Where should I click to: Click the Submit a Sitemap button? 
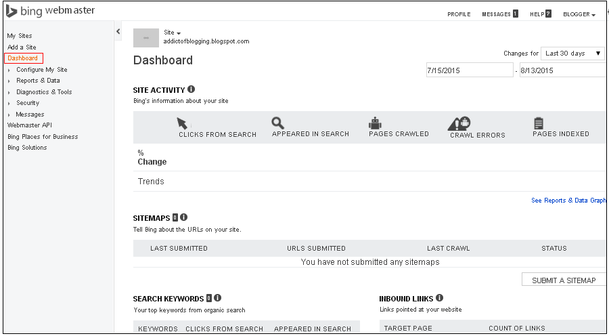coord(564,280)
